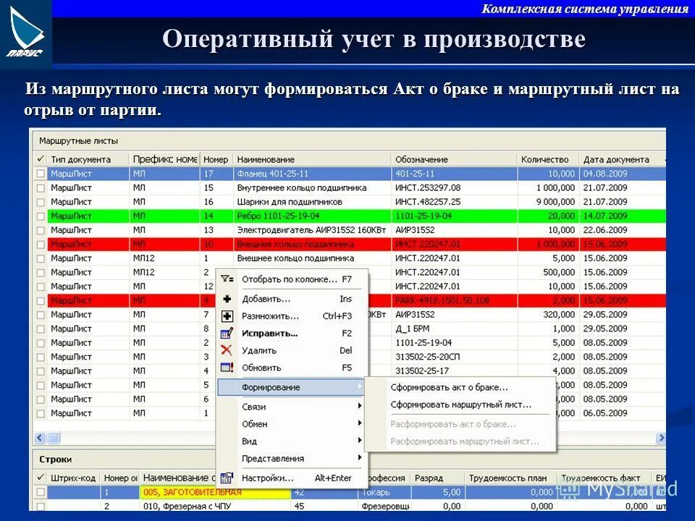Open Настройки via its settings icon
The height and width of the screenshot is (521, 695).
(x=228, y=478)
